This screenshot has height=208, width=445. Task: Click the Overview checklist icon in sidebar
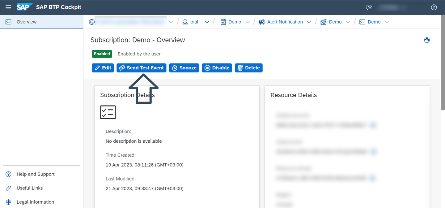8,22
